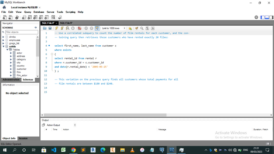
Task: Collapse the code fold at line 6
Action: click(x=52, y=54)
